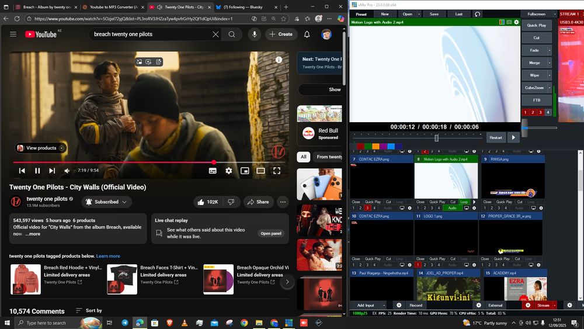Screen dimensions: 584x329
Task: Enter YouTube fullscreen mode
Action: (x=277, y=171)
